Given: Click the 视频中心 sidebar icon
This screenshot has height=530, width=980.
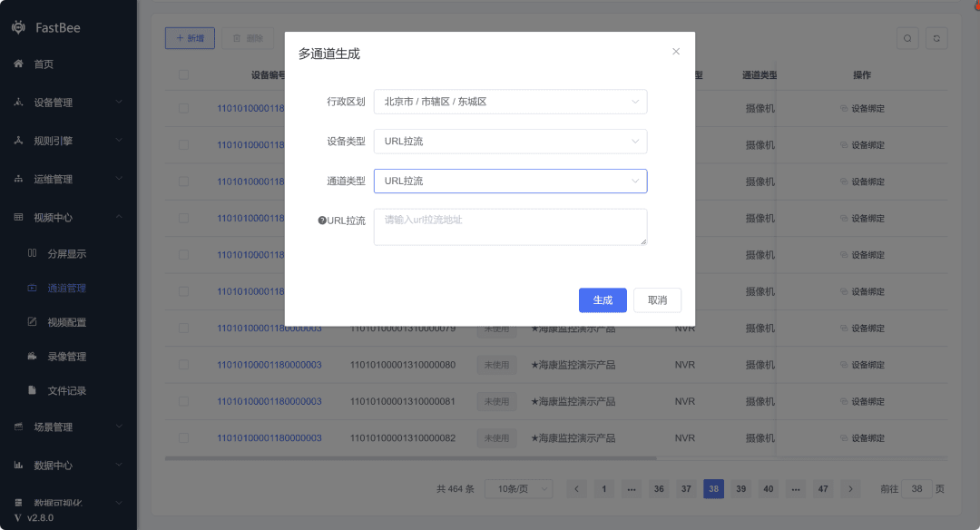Looking at the screenshot, I should pos(19,217).
